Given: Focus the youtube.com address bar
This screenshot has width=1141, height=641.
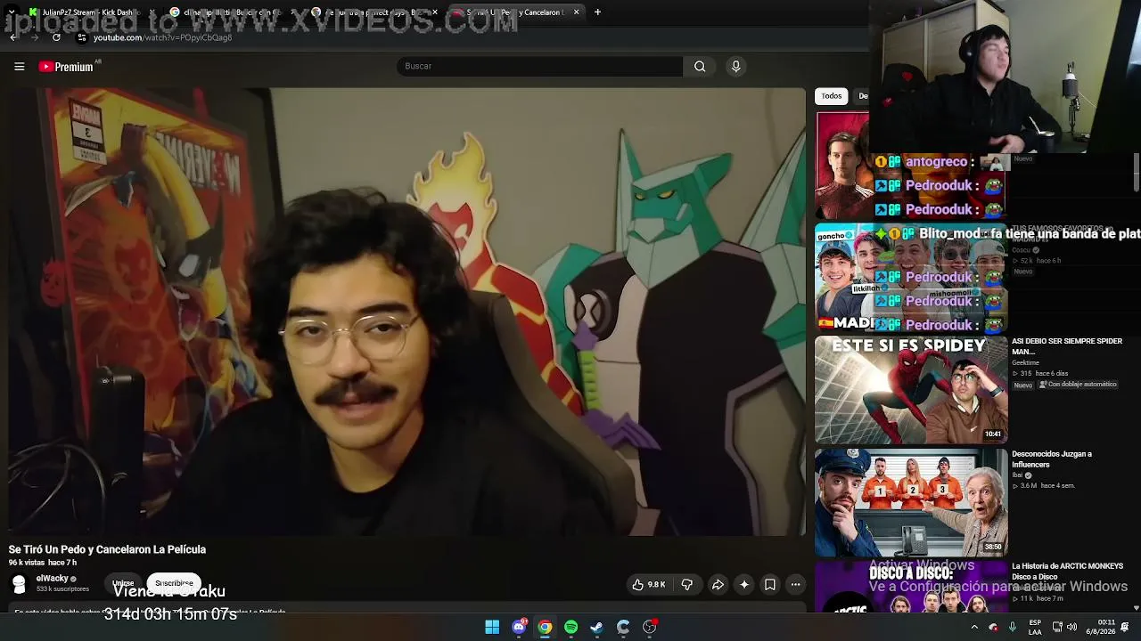Looking at the screenshot, I should [x=162, y=37].
